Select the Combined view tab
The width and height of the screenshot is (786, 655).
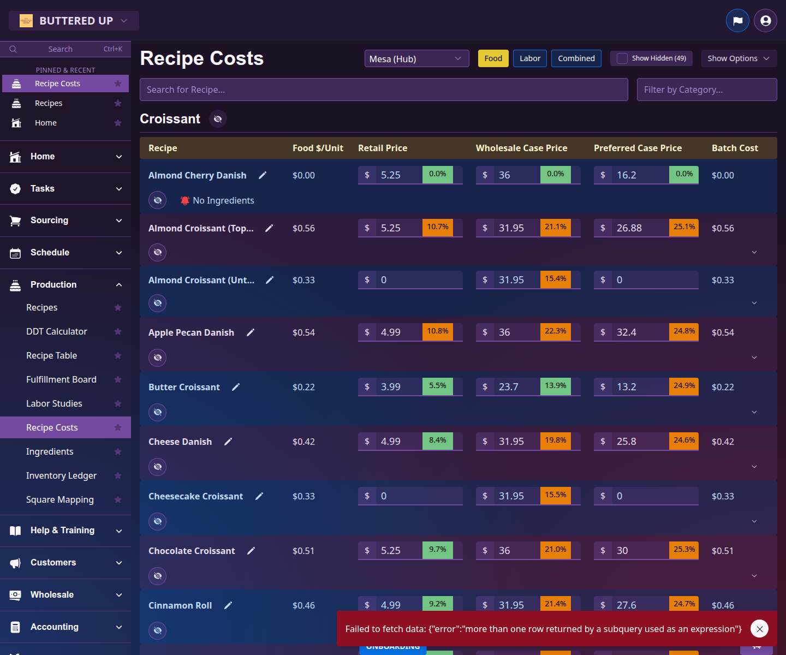click(576, 58)
